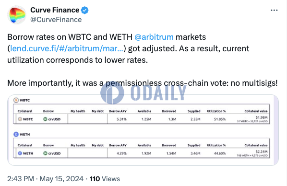The height and width of the screenshot is (186, 287).
Task: Open the Curve Finance profile avatar
Action: pos(17,15)
